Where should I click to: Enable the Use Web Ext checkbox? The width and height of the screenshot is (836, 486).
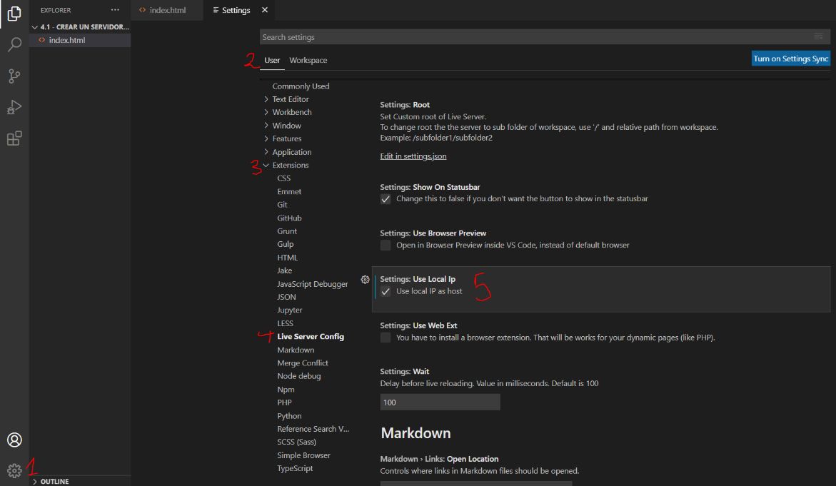pyautogui.click(x=386, y=338)
